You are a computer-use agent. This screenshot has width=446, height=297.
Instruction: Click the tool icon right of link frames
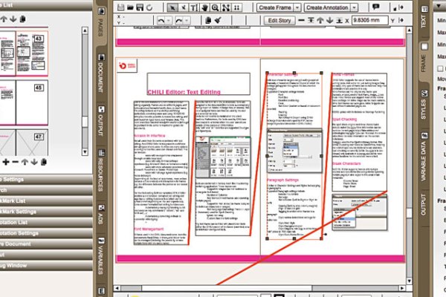pos(236,7)
